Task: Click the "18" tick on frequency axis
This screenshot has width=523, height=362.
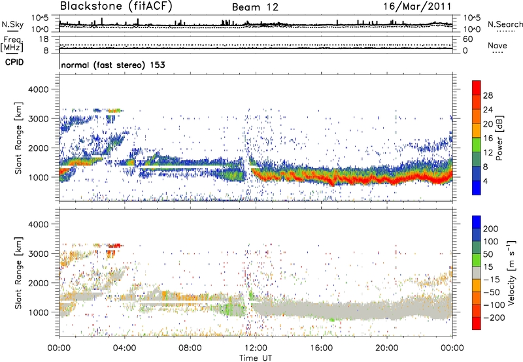Action: 44,39
